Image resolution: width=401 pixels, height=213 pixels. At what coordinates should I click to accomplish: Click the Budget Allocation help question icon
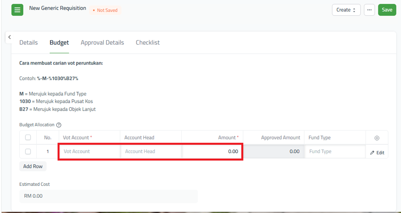[59, 125]
